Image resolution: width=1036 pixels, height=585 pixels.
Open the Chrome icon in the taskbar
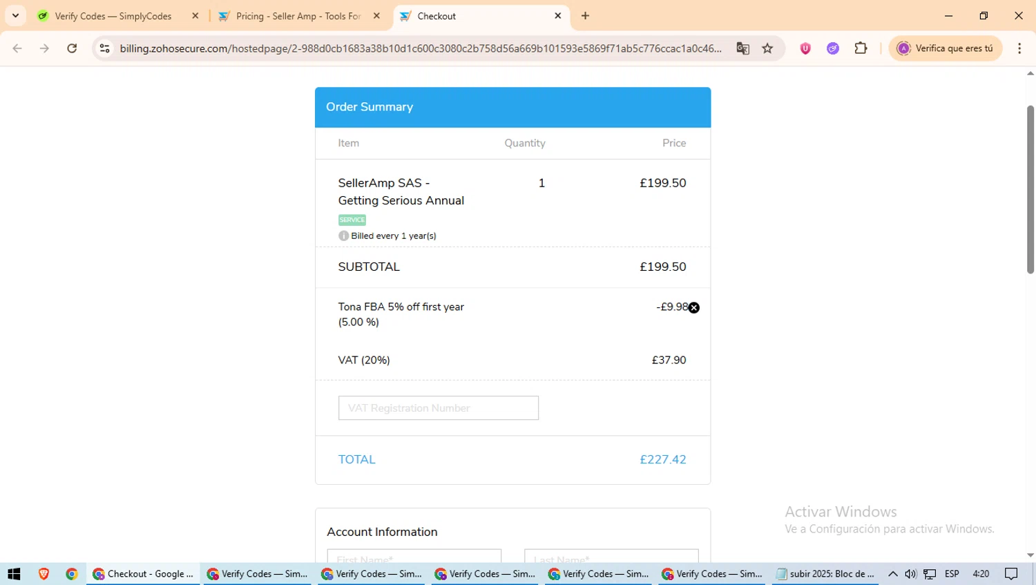point(72,574)
